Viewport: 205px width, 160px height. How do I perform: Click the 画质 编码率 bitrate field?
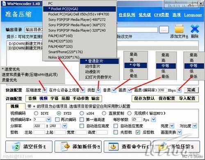[x=162, y=90]
